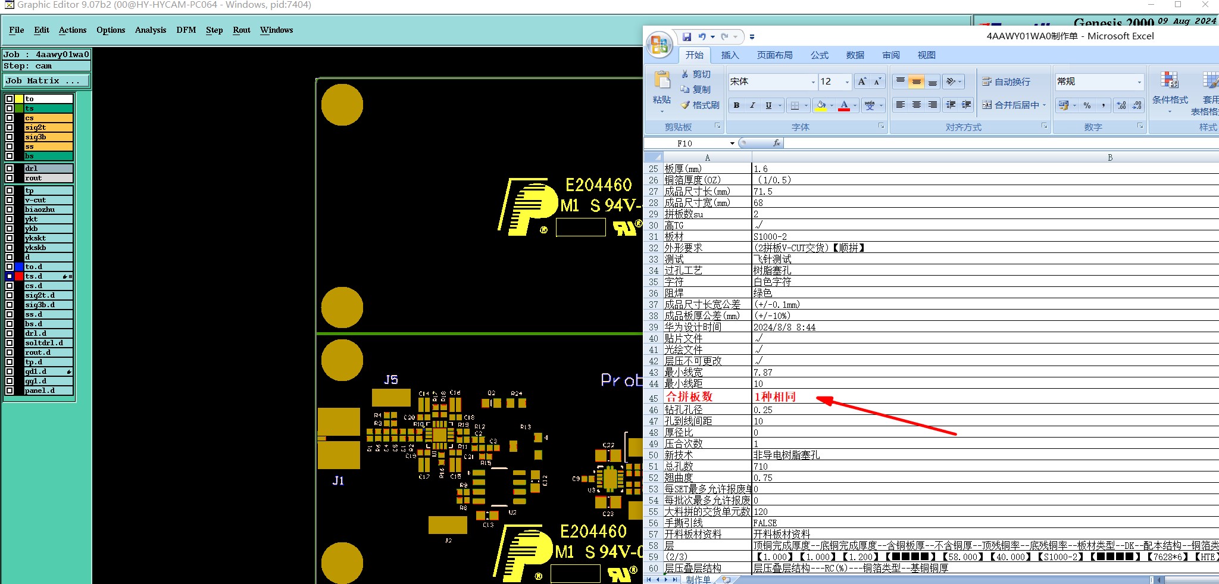Apply comma style number format
1219x584 pixels.
tap(1103, 105)
